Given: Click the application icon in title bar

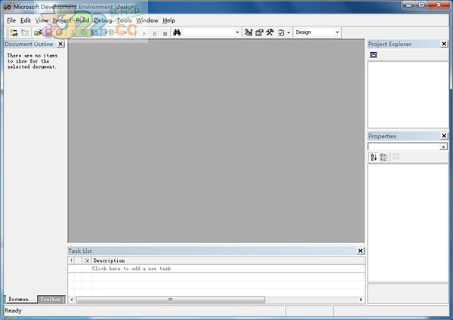Looking at the screenshot, I should [x=8, y=7].
